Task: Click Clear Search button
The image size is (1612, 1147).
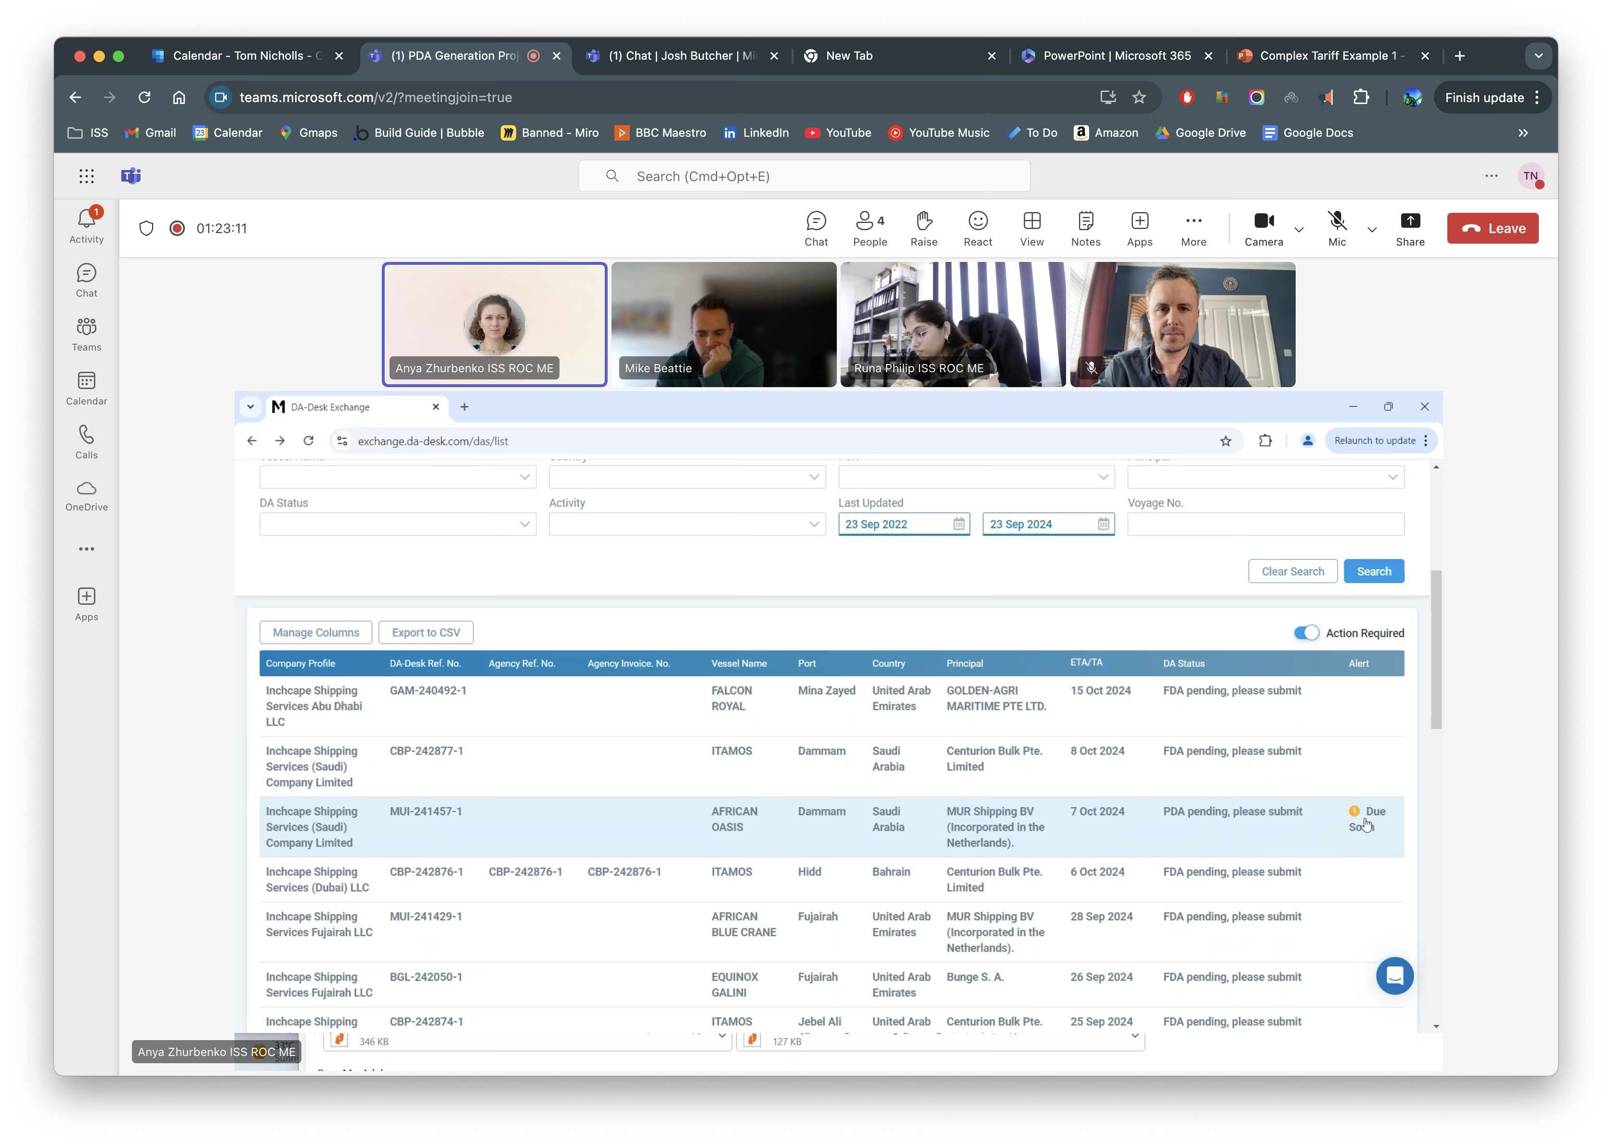Action: (1292, 572)
